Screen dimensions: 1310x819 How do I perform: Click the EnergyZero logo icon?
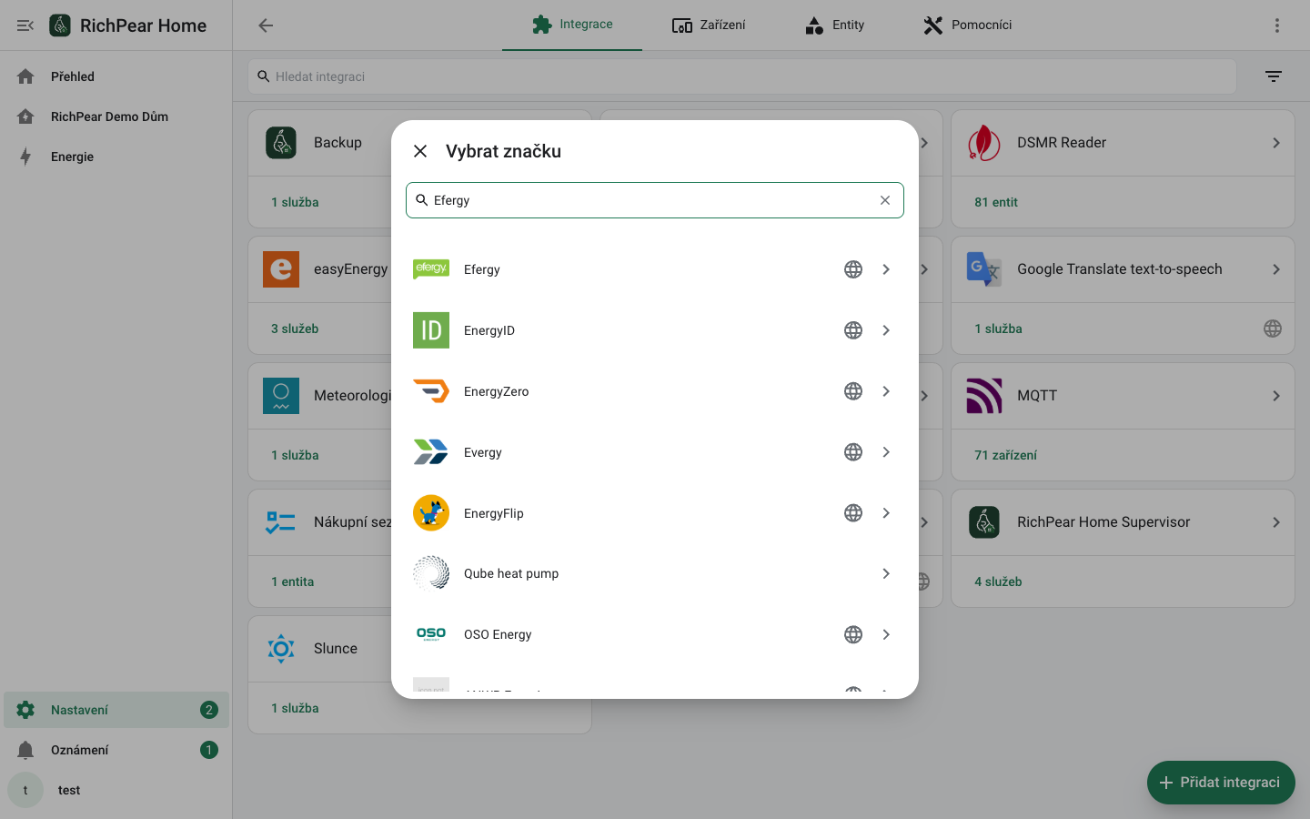[431, 391]
